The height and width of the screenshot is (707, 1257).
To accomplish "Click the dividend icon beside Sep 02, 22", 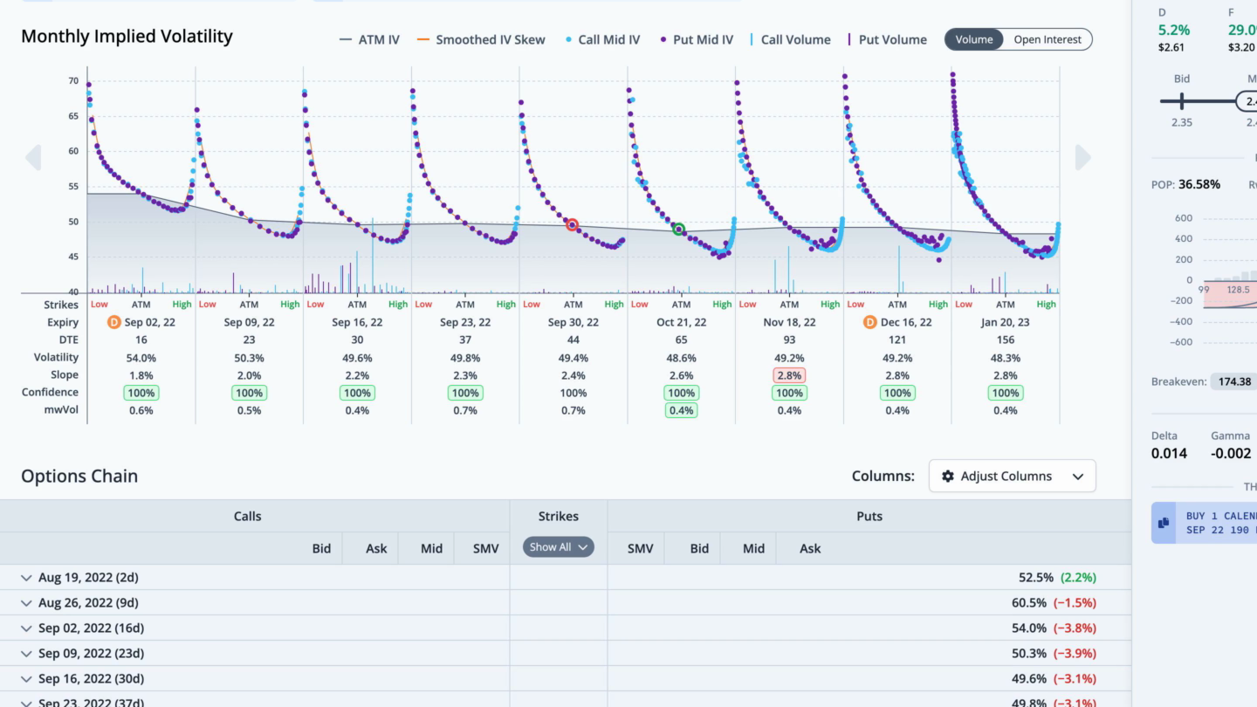I will [x=113, y=322].
